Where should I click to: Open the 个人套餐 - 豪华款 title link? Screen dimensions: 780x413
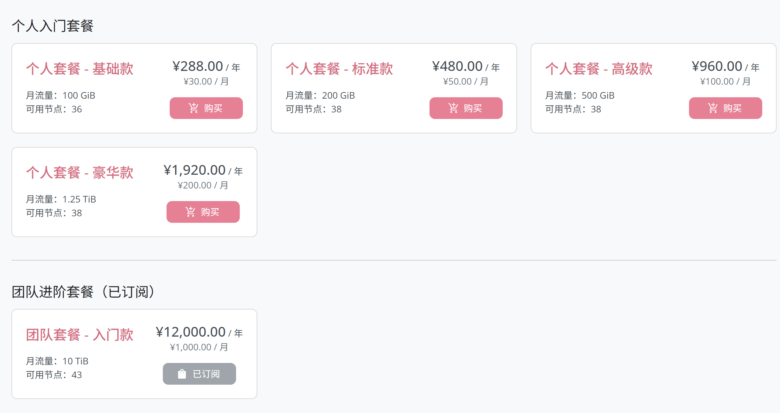[x=80, y=172]
